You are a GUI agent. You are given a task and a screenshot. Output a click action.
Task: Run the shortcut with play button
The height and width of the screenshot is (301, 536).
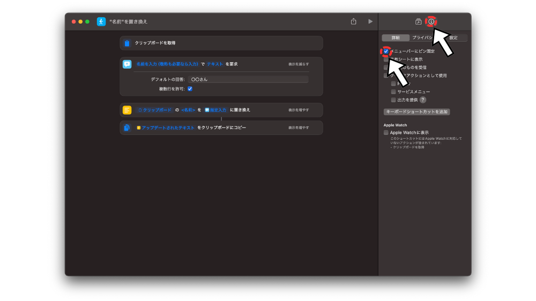coord(370,21)
